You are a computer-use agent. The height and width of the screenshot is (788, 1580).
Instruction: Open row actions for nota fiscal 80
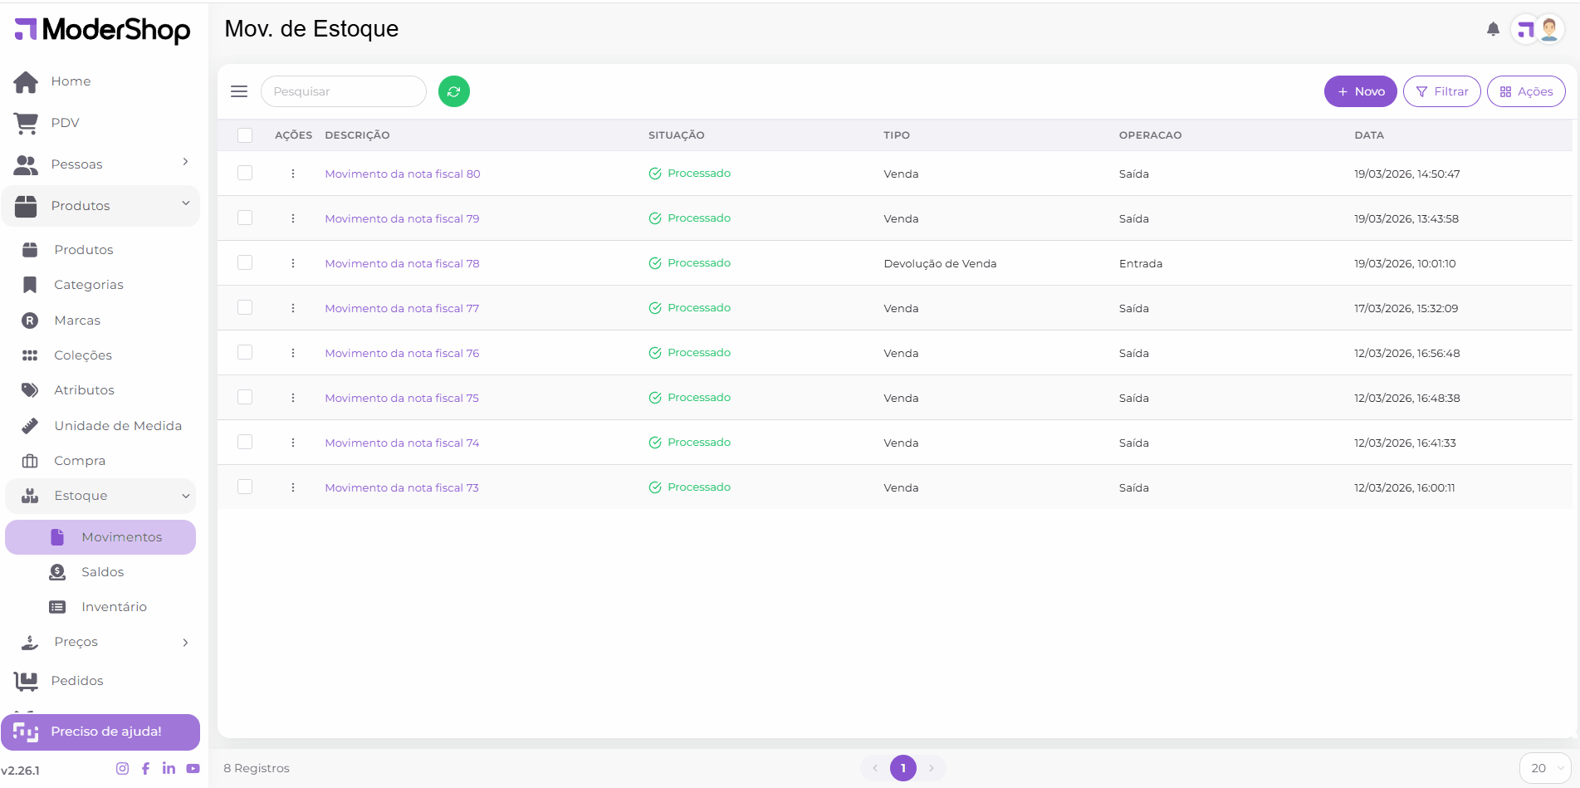pos(293,174)
